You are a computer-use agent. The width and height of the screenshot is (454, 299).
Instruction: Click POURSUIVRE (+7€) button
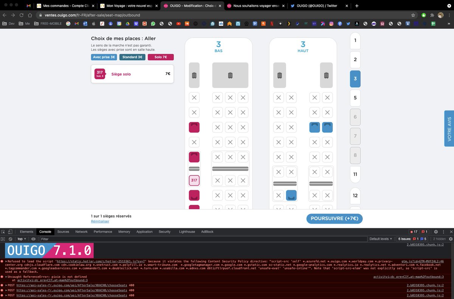tap(334, 219)
